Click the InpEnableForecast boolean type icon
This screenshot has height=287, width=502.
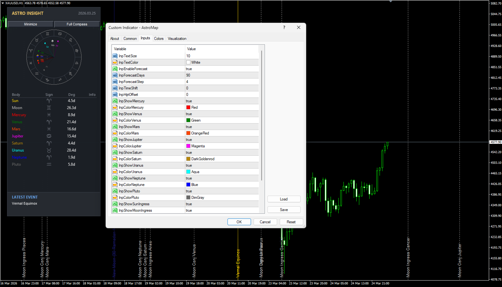[x=115, y=69]
